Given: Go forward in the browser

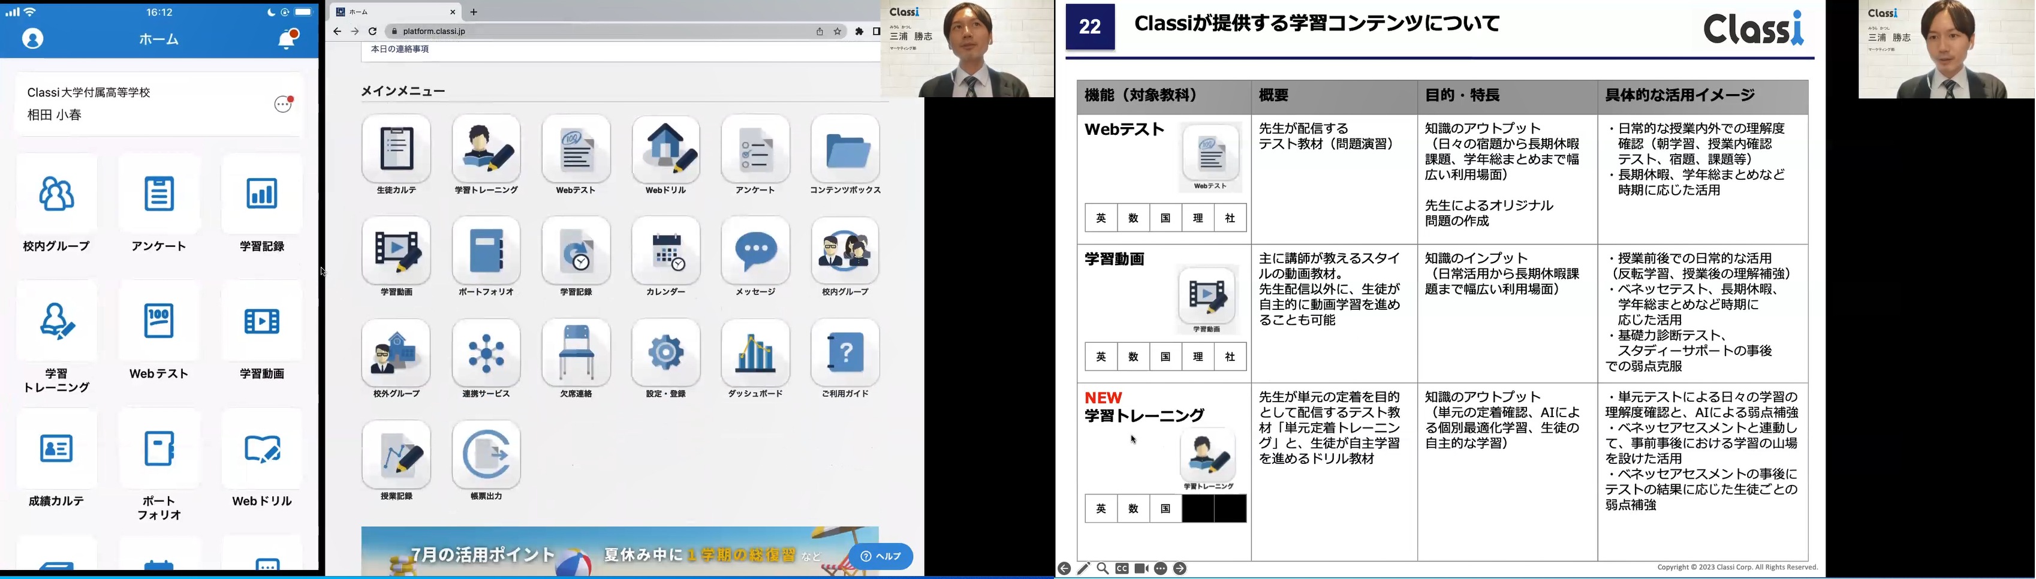Looking at the screenshot, I should point(355,32).
